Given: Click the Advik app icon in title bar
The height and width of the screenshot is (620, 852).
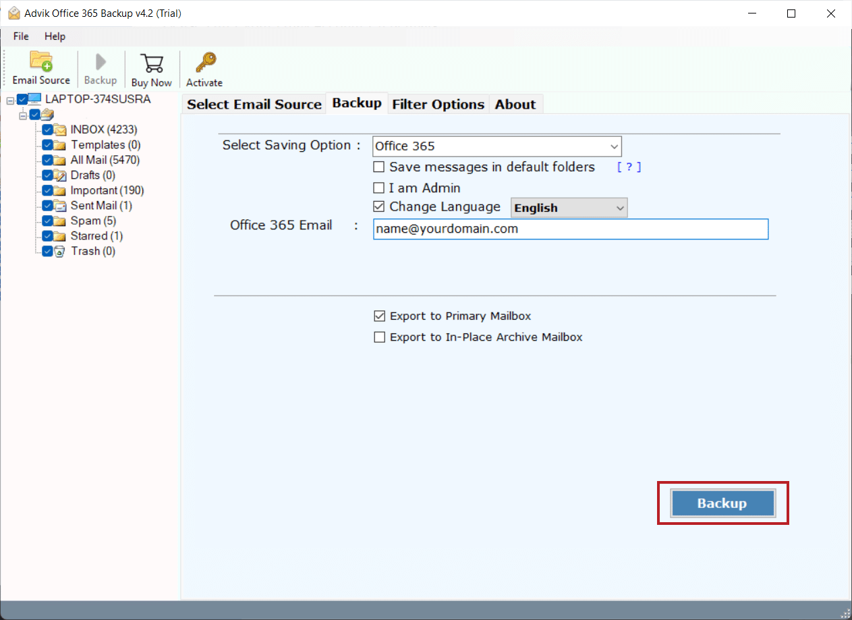Looking at the screenshot, I should [x=13, y=13].
